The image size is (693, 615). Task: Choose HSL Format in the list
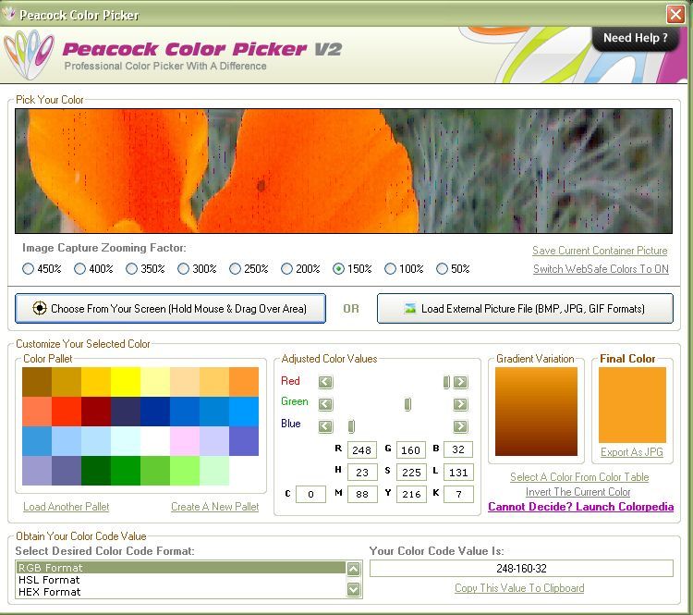181,580
